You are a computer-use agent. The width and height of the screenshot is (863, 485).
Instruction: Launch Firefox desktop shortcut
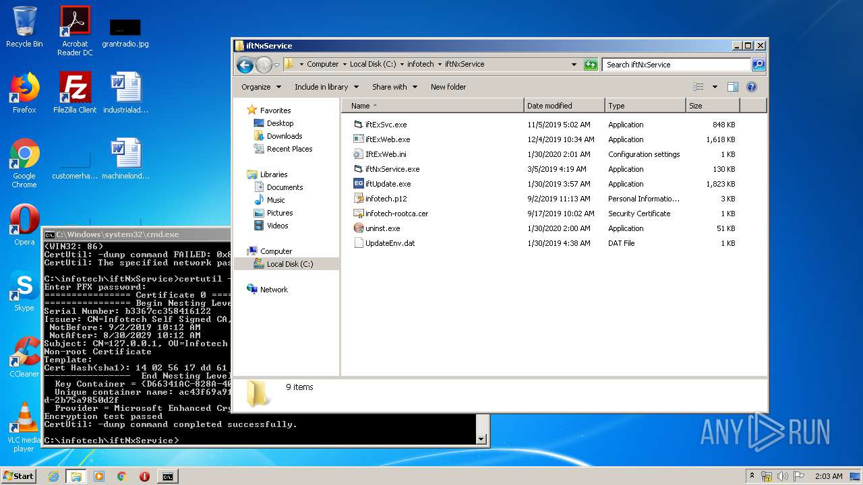click(x=24, y=93)
